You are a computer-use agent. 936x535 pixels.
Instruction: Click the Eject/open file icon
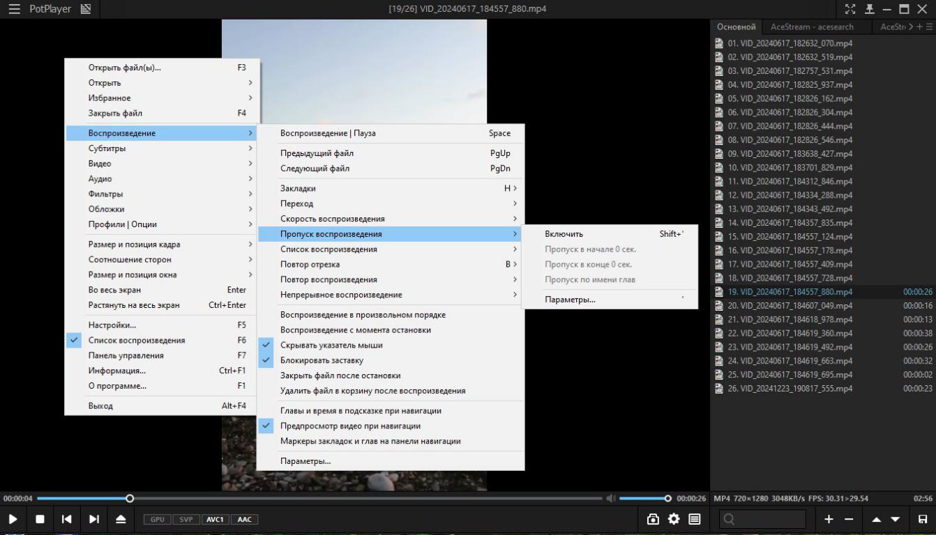click(121, 519)
